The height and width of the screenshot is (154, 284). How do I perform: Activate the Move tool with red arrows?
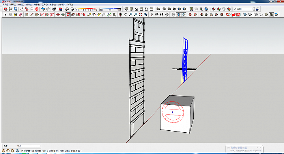[x=58, y=15]
